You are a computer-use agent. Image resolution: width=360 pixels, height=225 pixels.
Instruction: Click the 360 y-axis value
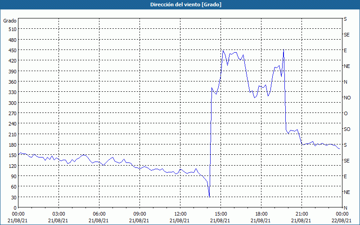(x=13, y=82)
